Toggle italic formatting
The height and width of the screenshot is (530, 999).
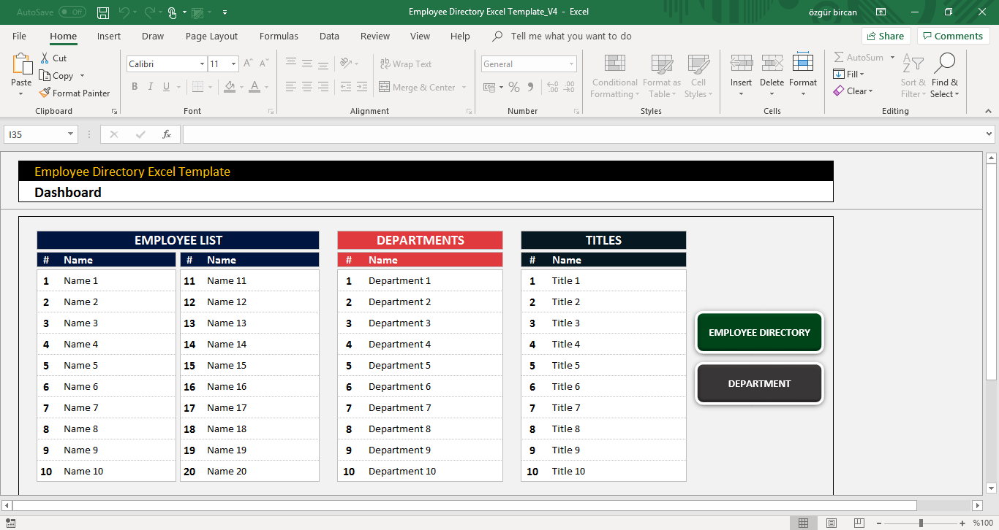[x=151, y=87]
